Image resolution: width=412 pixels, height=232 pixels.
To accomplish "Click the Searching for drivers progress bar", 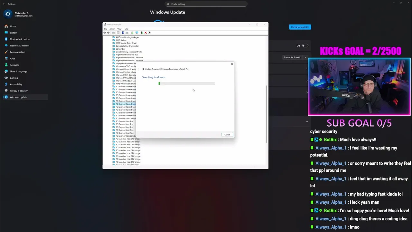I will pyautogui.click(x=187, y=83).
